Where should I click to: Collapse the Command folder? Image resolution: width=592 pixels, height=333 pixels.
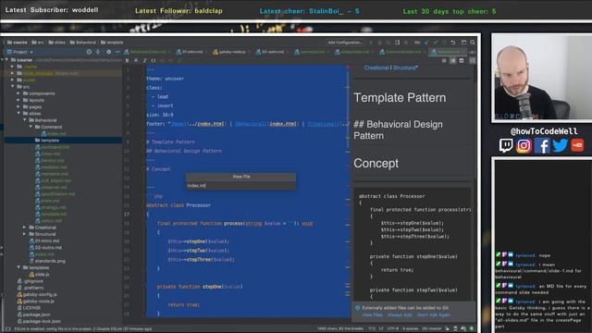coord(31,127)
